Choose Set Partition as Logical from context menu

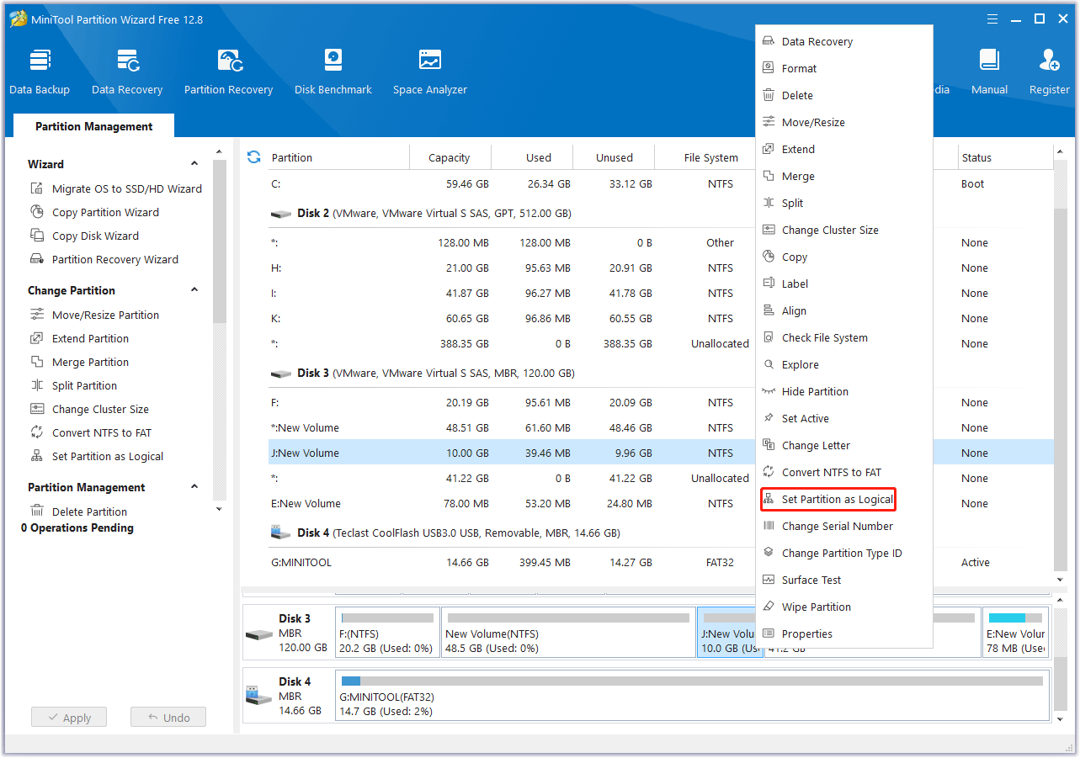(827, 499)
